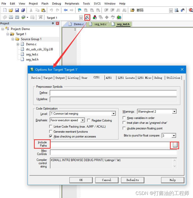193x198 pixels.
Task: Click the Include Paths field
Action: click(111, 144)
